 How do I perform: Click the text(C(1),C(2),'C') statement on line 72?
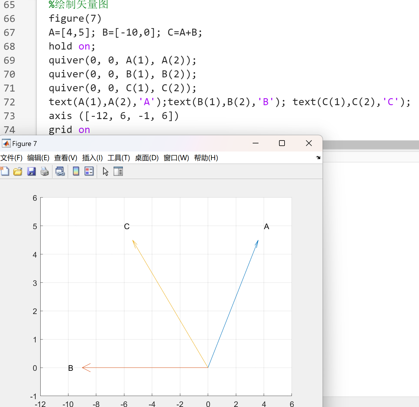(x=351, y=102)
